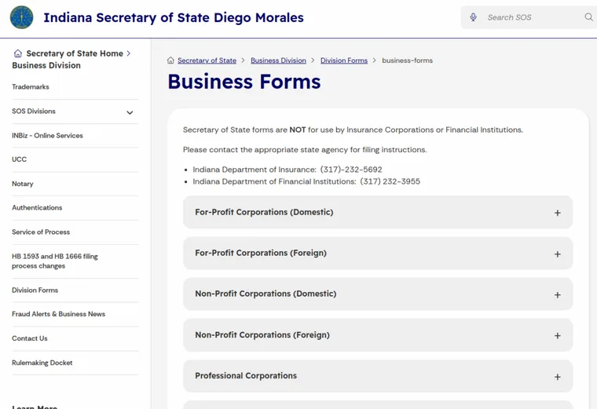Click the Business Division breadcrumb link
The width and height of the screenshot is (597, 409).
pos(278,60)
